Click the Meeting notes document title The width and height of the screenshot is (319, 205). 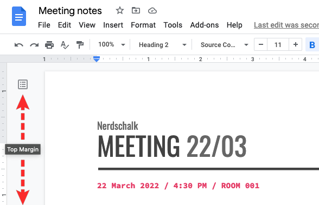coord(70,11)
